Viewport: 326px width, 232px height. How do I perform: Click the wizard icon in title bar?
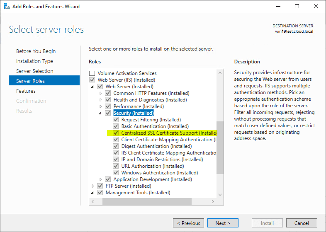point(7,7)
